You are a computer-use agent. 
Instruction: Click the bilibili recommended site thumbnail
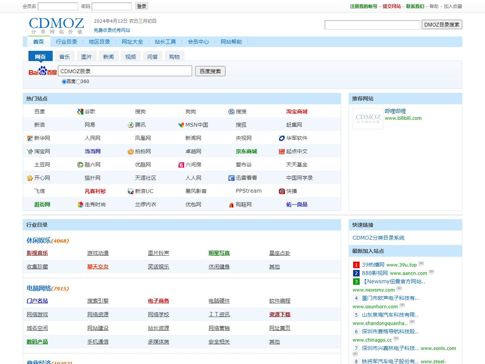click(368, 119)
